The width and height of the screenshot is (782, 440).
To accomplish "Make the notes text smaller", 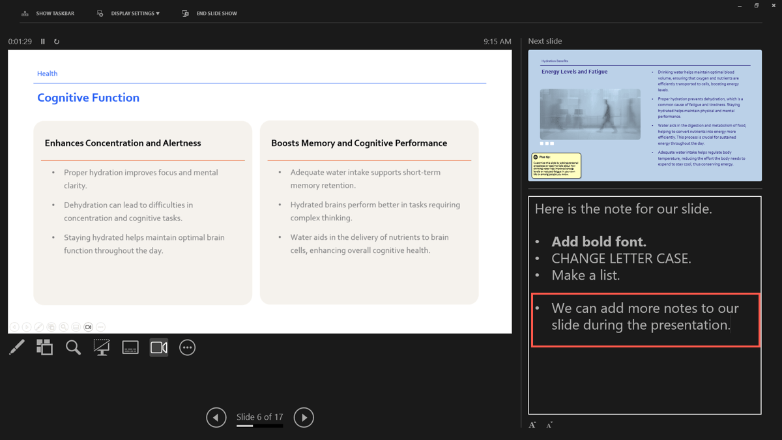I will [549, 425].
